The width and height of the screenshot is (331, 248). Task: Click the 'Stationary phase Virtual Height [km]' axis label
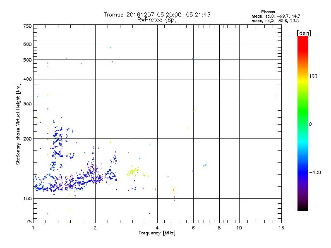[18, 124]
